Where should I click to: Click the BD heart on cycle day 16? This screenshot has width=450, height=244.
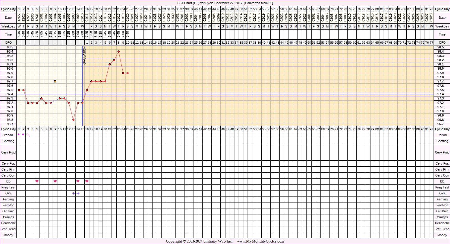87,181
